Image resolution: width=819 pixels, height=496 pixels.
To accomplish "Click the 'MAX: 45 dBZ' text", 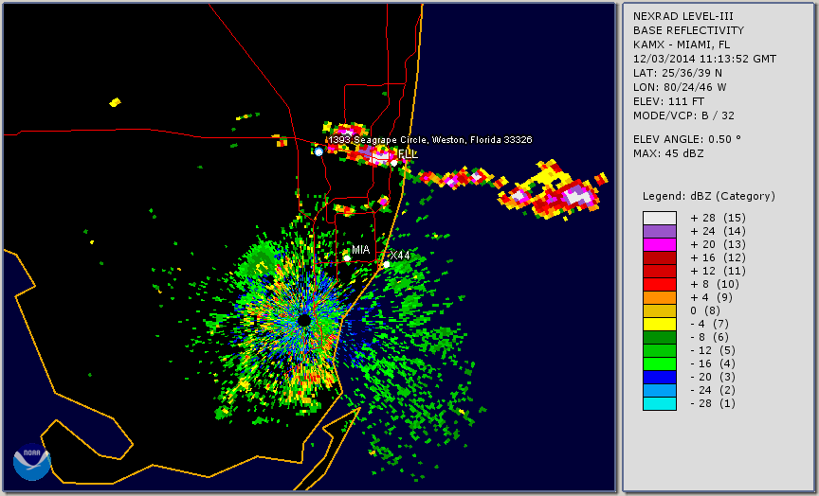I will tap(668, 153).
